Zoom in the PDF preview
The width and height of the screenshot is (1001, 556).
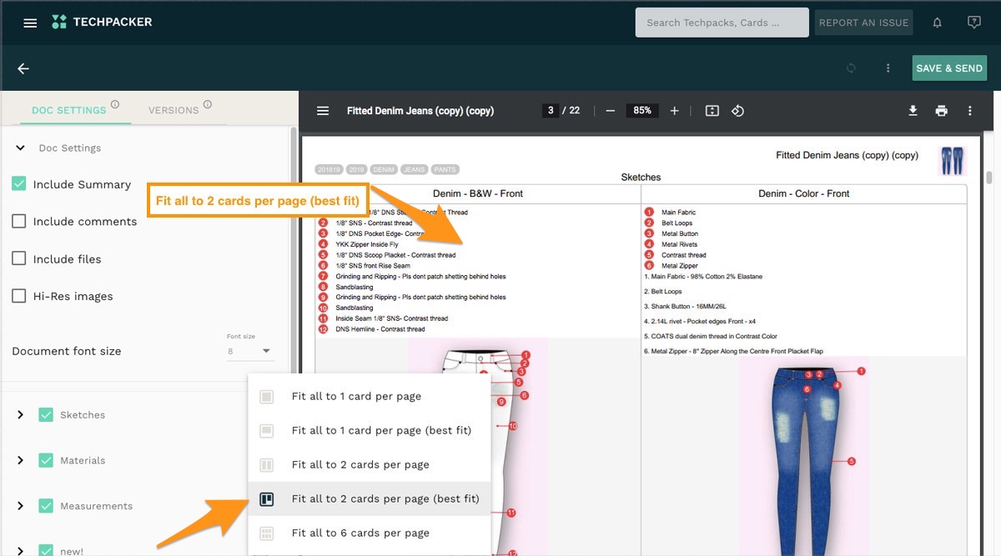tap(674, 111)
